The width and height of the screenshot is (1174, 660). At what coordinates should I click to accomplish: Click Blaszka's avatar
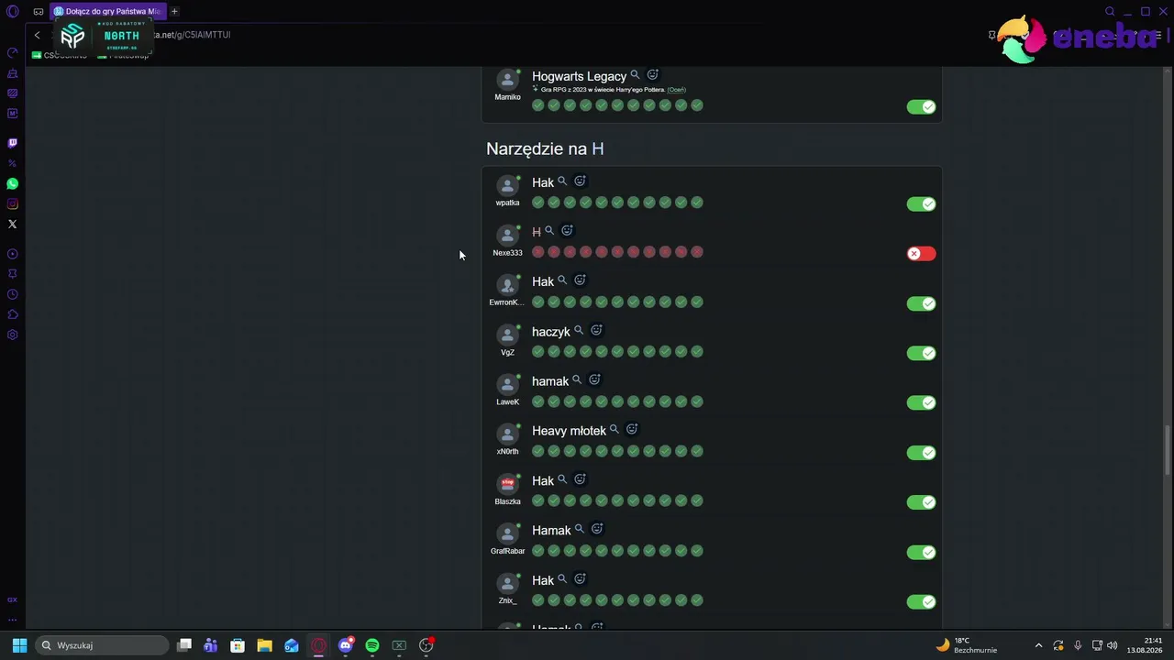[507, 484]
